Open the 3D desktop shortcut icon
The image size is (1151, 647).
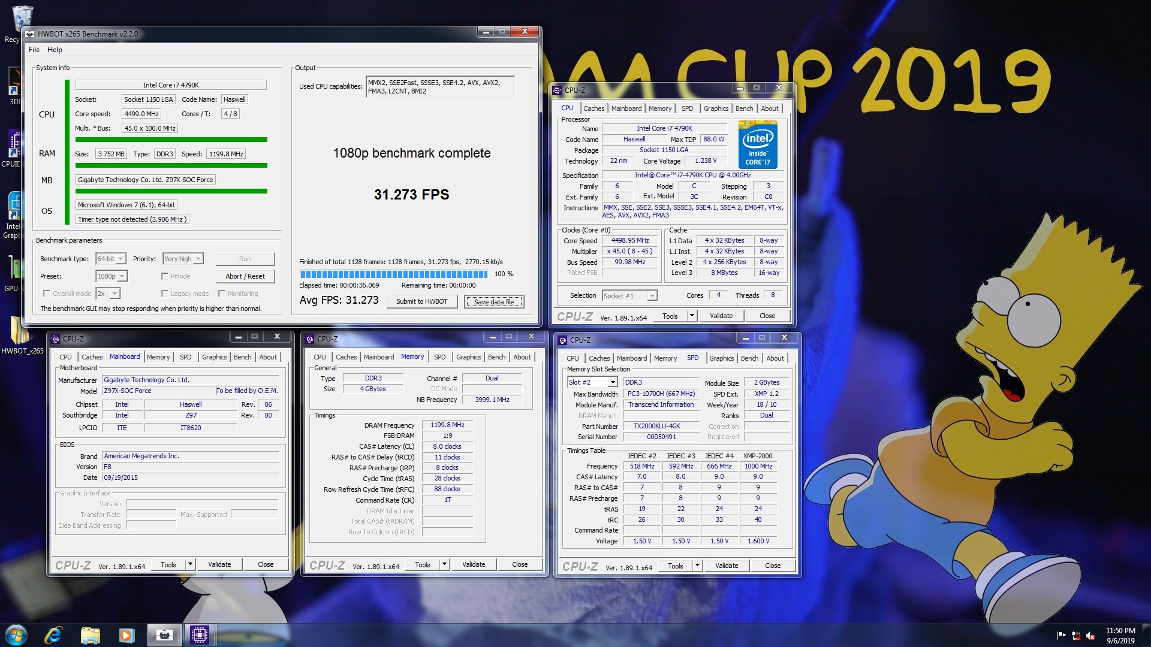(13, 86)
